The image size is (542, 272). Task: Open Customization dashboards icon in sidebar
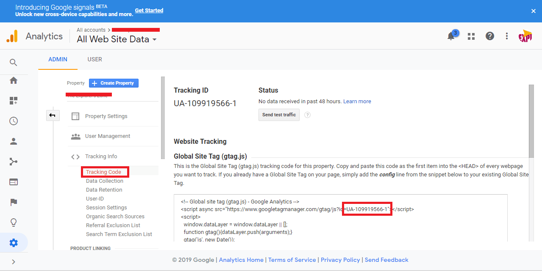[x=14, y=101]
